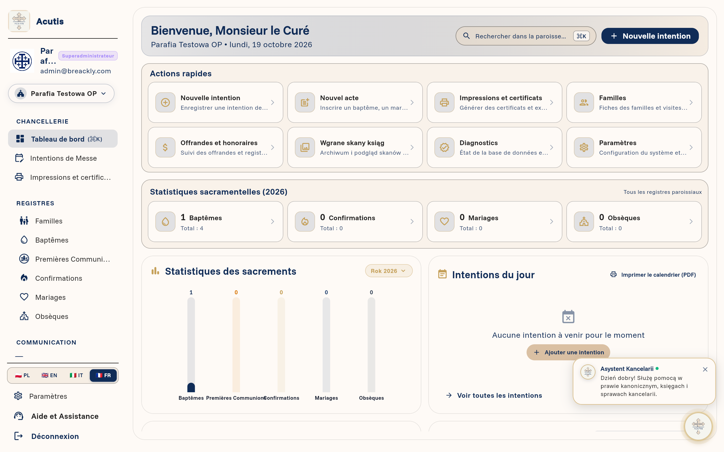Viewport: 724px width, 452px height.
Task: Click the Acutis logo in sidebar header
Action: pyautogui.click(x=19, y=21)
